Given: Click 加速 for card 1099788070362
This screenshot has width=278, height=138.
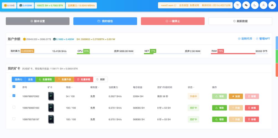Looking at the screenshot, I should pos(236,96).
